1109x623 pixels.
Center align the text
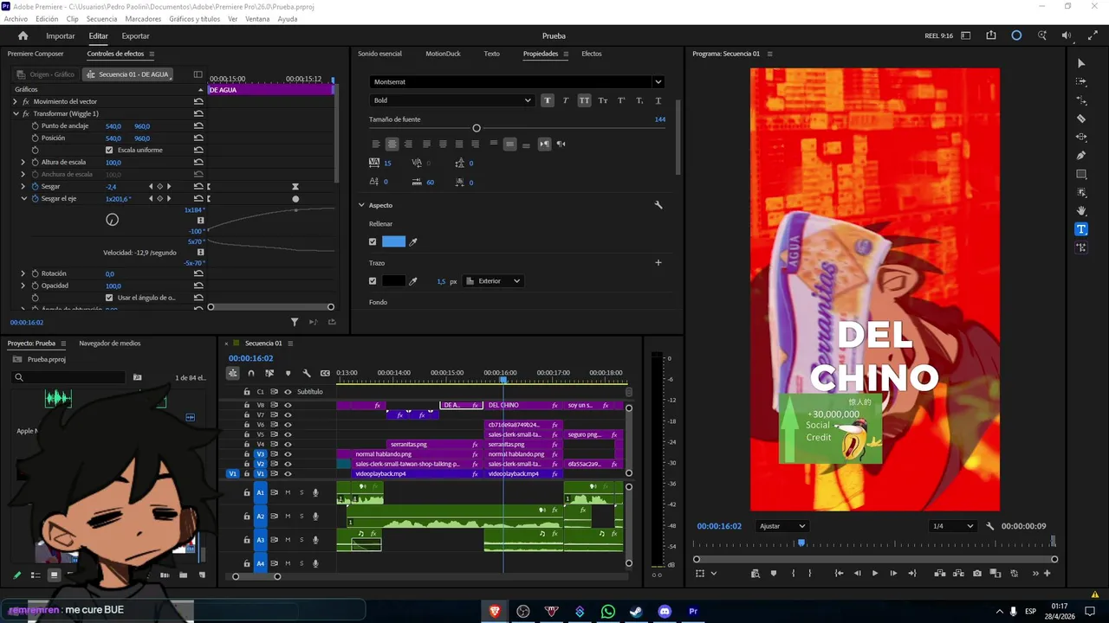coord(392,144)
